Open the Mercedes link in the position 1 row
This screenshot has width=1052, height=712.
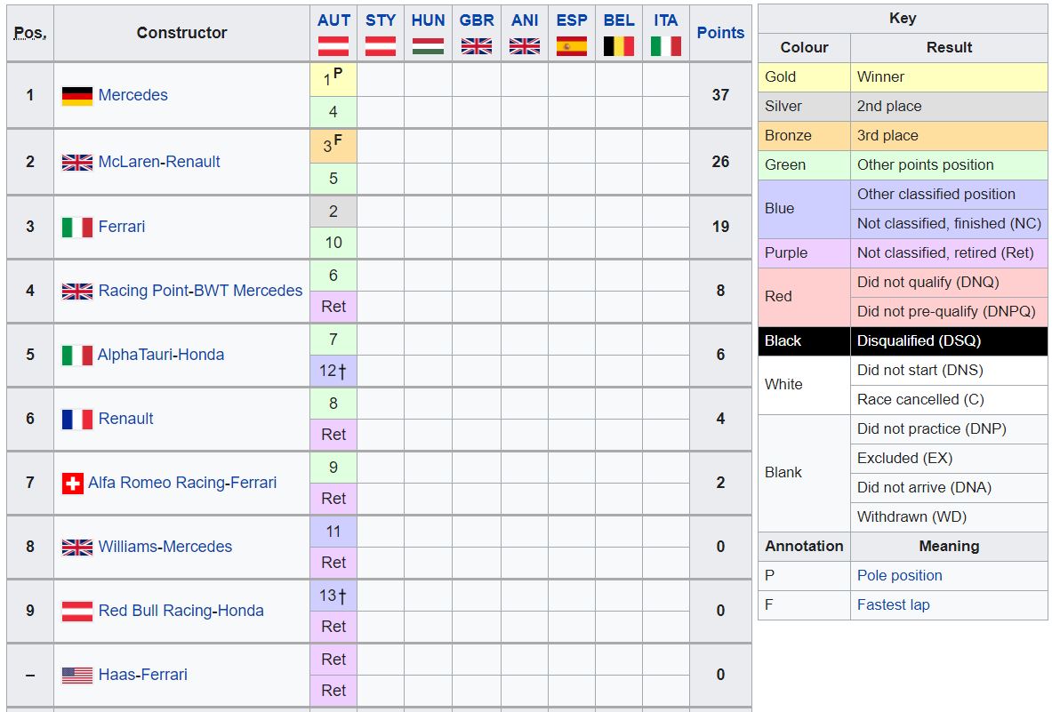click(133, 95)
